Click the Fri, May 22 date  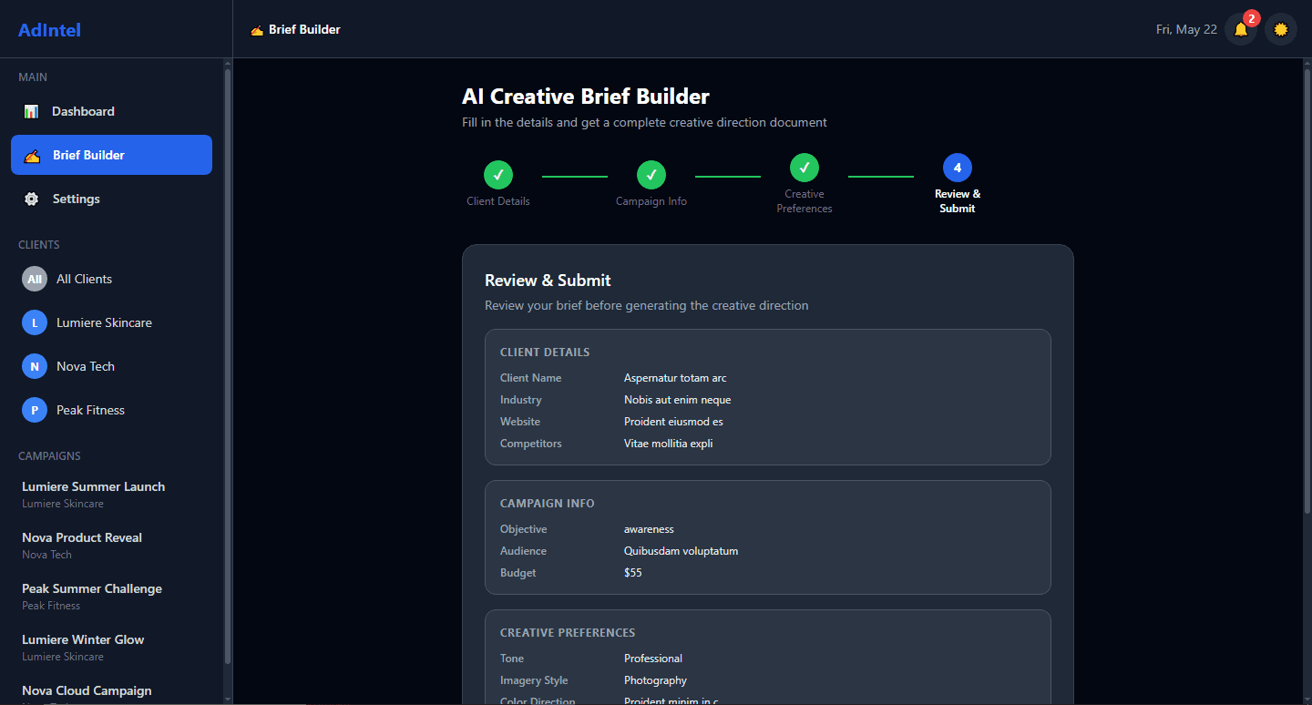coord(1186,29)
